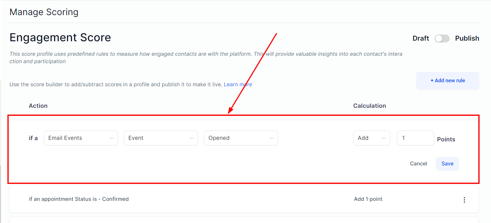Image resolution: width=491 pixels, height=223 pixels.
Task: Open the three-dot menu on appointment rule
Action: click(x=464, y=200)
